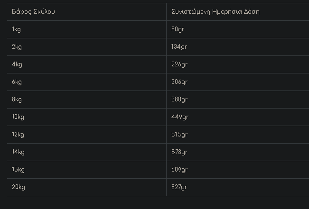Click the 449gr dose value
The width and height of the screenshot is (309, 209).
[179, 117]
